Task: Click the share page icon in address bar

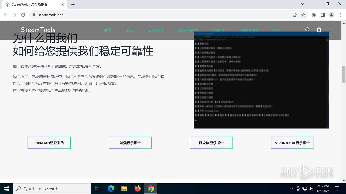Action: tap(295, 15)
